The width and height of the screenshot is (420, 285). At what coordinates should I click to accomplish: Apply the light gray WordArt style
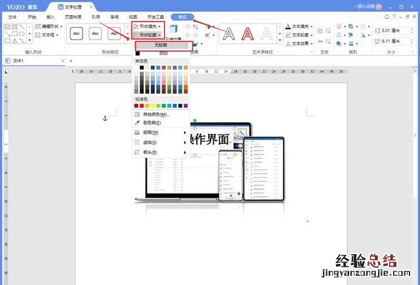[x=266, y=33]
